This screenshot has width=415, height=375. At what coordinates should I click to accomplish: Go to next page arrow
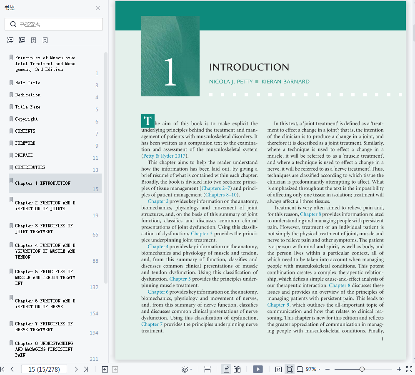(76, 369)
